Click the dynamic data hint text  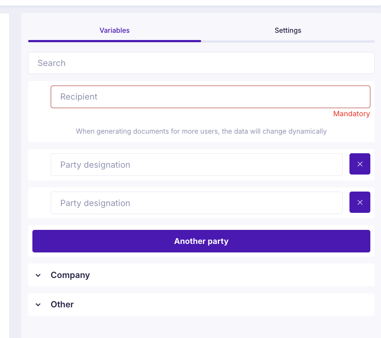[x=201, y=131]
